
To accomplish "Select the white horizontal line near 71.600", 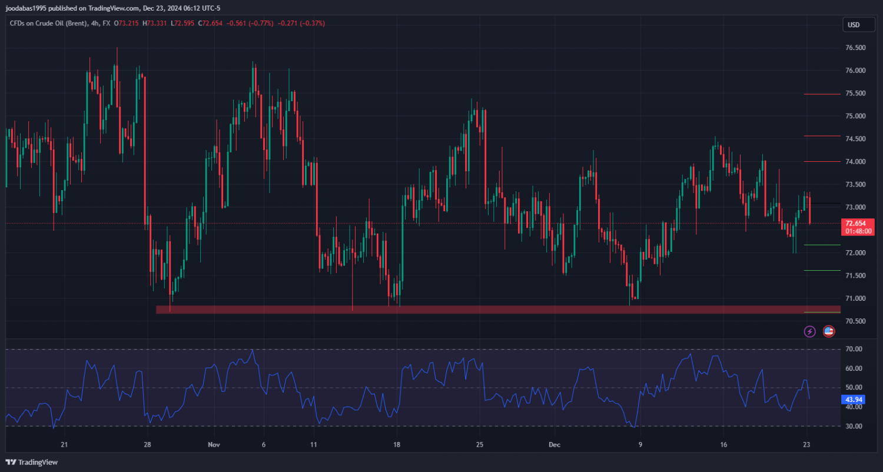I will click(822, 271).
